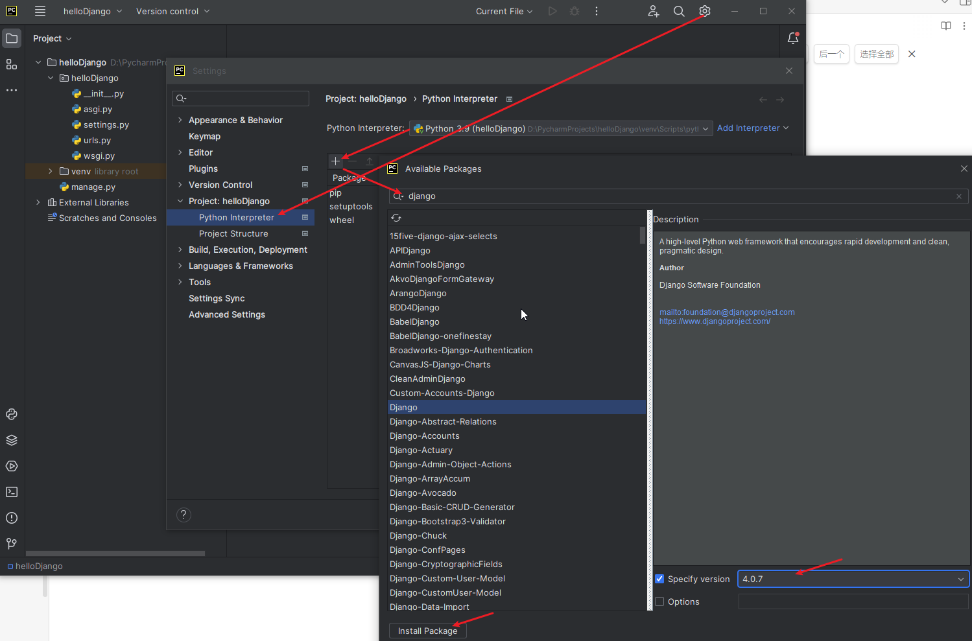Open the Current File run configuration dropdown
This screenshot has width=972, height=641.
click(504, 11)
